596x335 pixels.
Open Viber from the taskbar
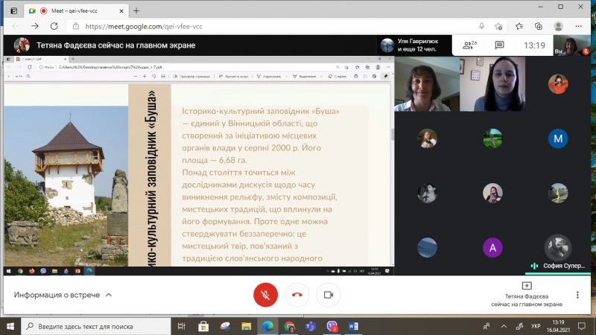tap(332, 326)
